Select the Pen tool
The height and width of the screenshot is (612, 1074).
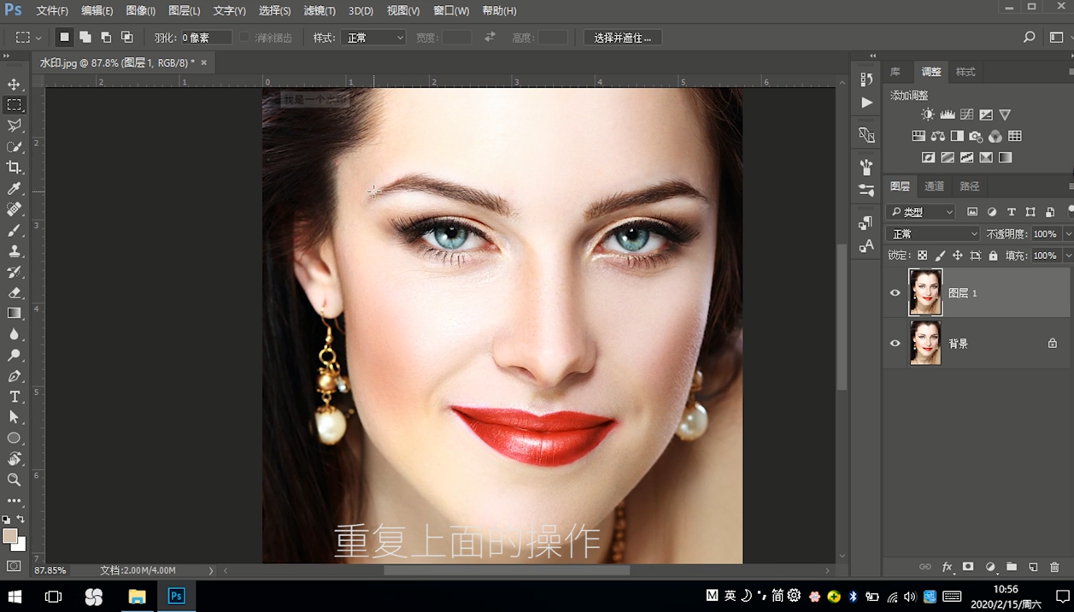[x=14, y=376]
